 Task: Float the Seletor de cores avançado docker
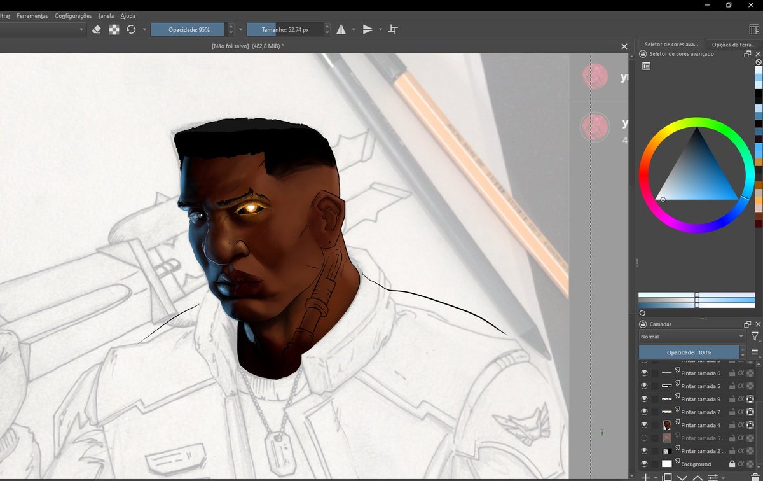[748, 54]
